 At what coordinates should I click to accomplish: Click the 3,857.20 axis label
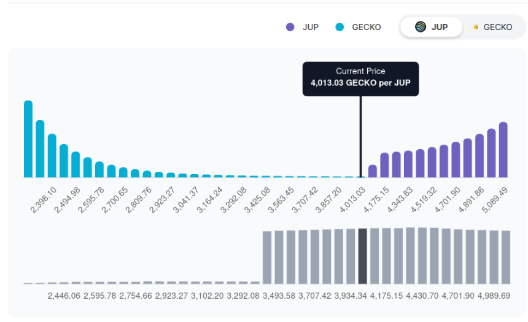point(328,200)
